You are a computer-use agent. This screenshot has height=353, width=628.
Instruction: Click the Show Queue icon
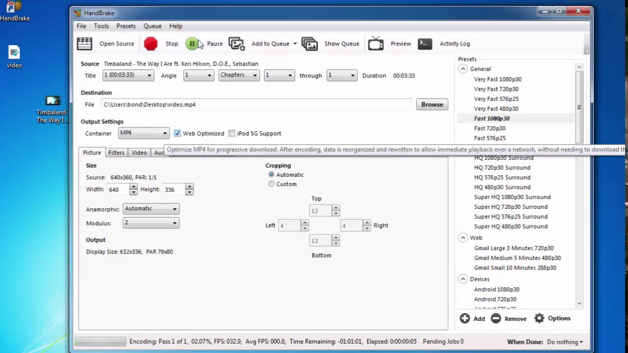tap(310, 44)
